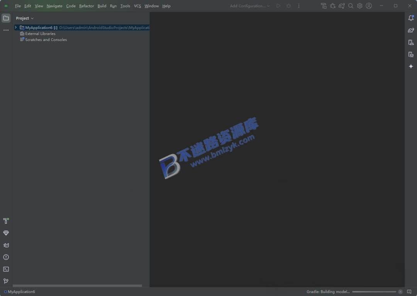Open the Project view dropdown
Screen dimensions: 417x296
click(x=25, y=19)
